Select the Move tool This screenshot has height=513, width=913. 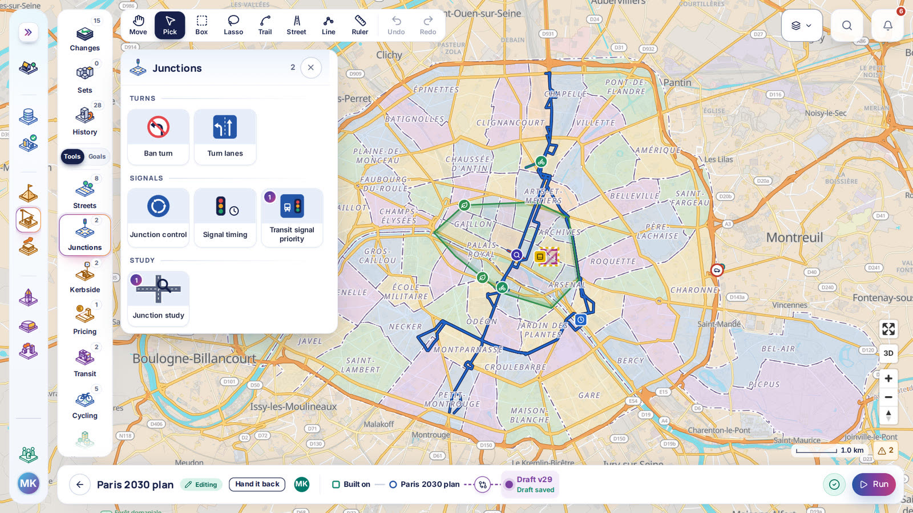point(138,25)
